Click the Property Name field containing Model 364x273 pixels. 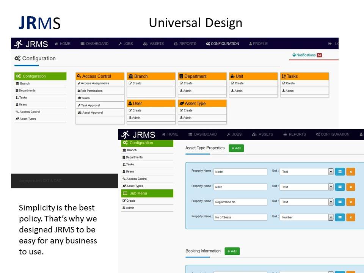[240, 172]
